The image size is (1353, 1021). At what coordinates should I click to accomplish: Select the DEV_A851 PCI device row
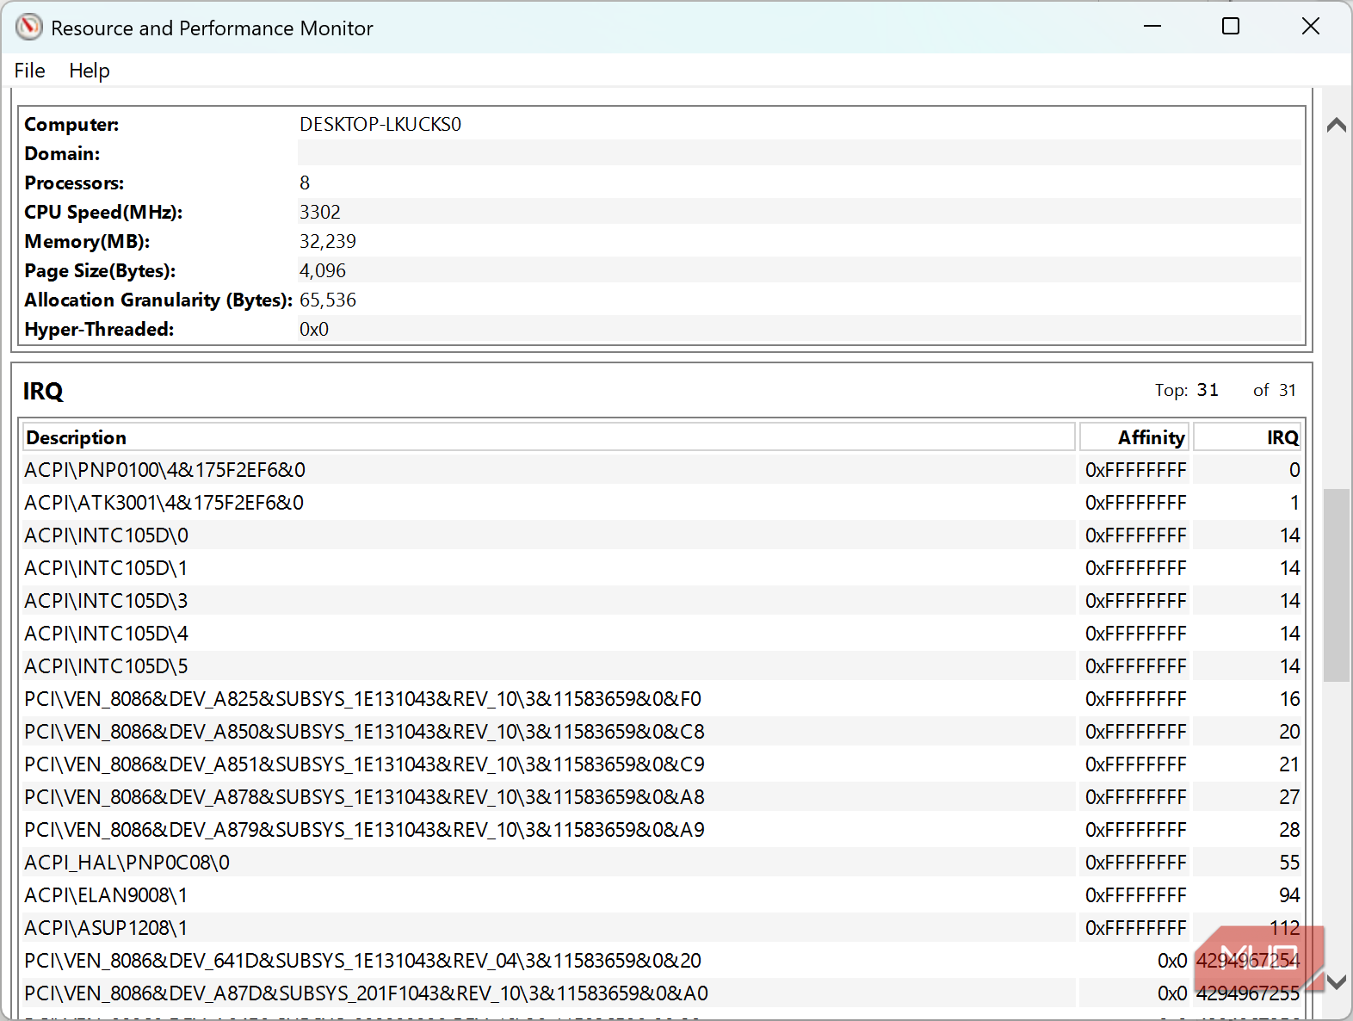click(x=662, y=764)
